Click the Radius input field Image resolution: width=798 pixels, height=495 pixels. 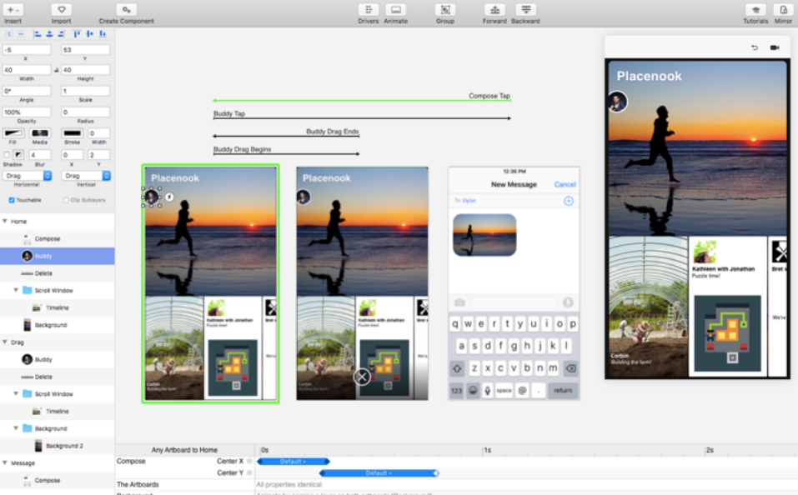(x=86, y=112)
